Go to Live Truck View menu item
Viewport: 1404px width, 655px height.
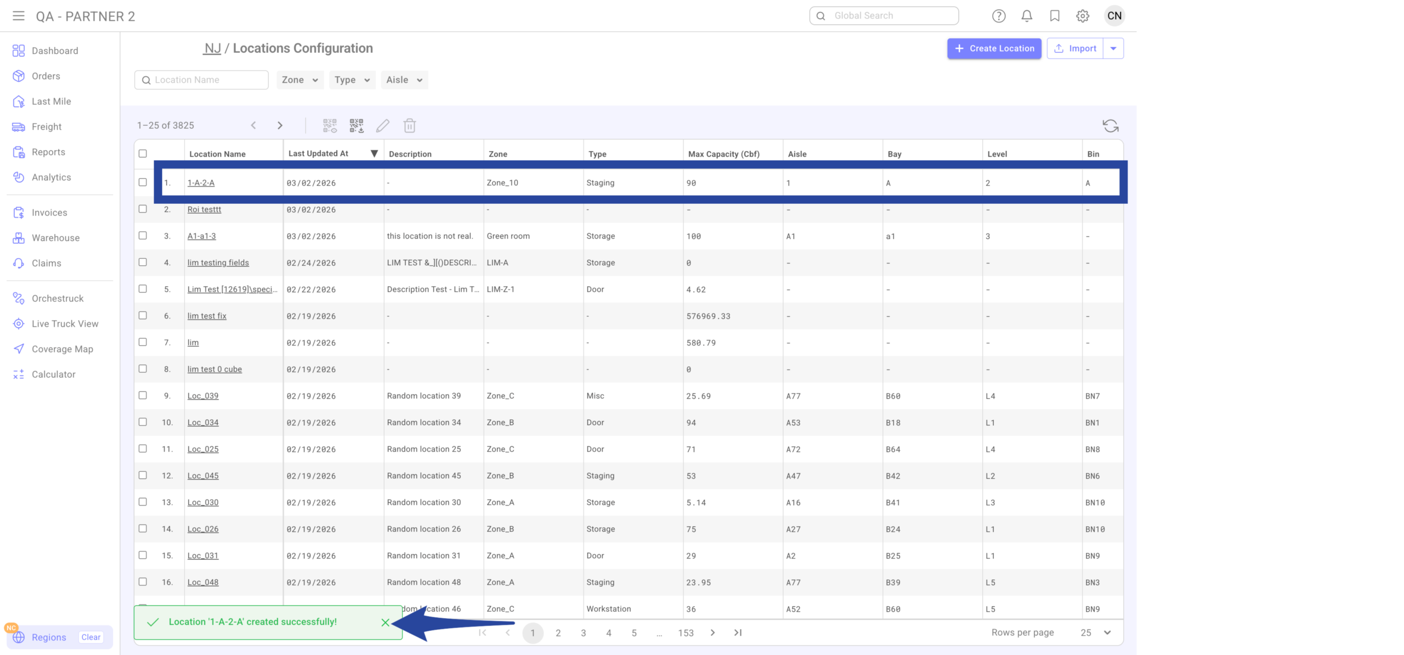click(x=65, y=323)
